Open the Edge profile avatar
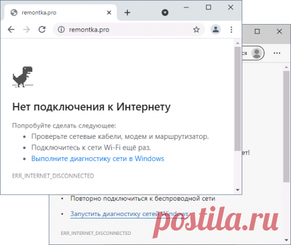The height and width of the screenshot is (245, 291). click(x=257, y=53)
